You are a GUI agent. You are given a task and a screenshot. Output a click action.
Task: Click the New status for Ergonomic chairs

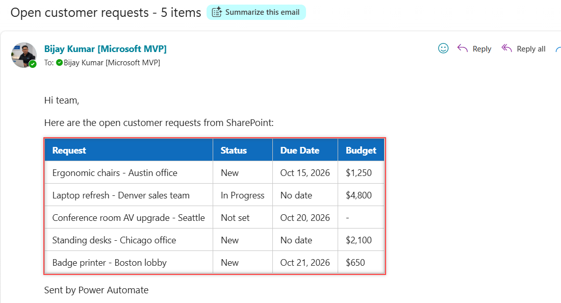point(243,173)
